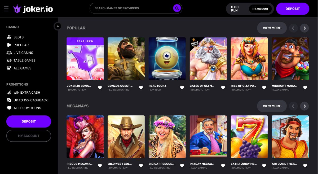Open the Live Casino section

[23, 53]
